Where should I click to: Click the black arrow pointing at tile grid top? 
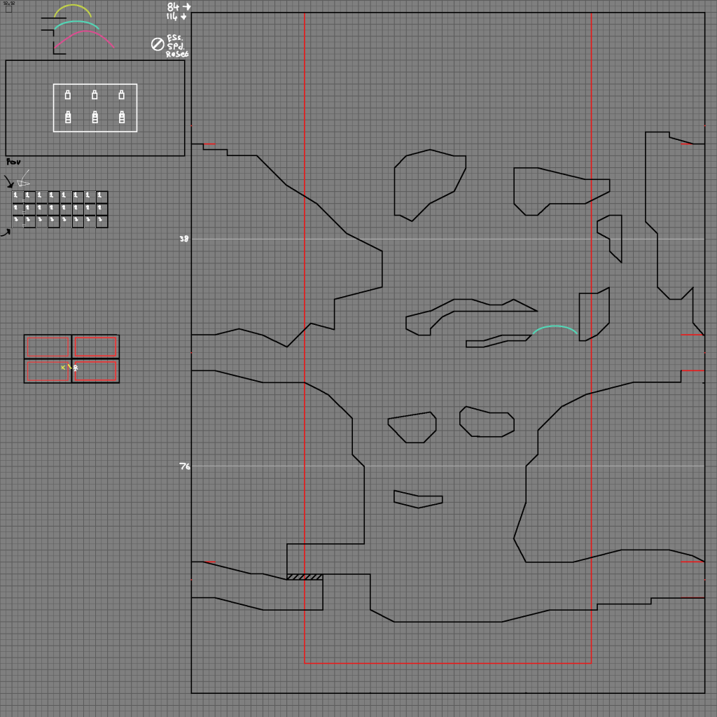pos(9,183)
